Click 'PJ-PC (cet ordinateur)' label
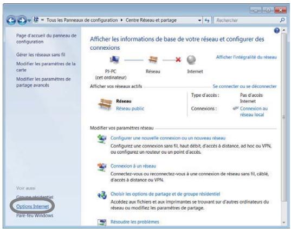 click(111, 75)
